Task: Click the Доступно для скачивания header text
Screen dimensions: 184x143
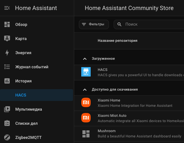Action: pyautogui.click(x=115, y=89)
